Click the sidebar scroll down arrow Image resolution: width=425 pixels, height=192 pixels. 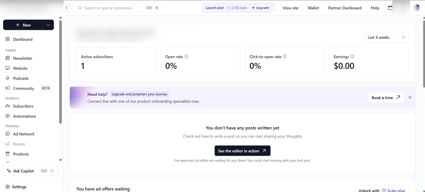click(x=60, y=160)
